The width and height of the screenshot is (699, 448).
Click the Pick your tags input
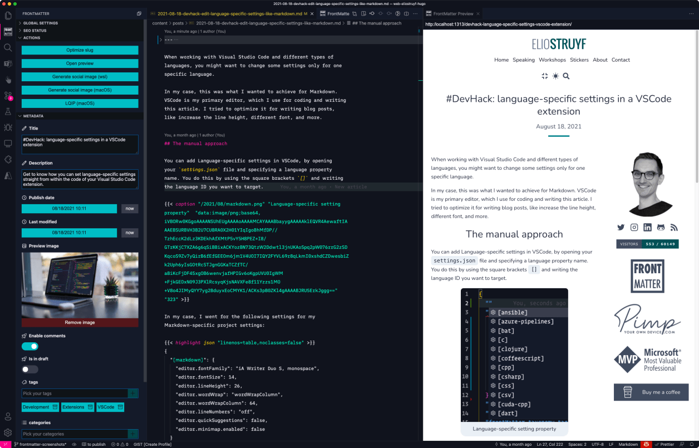tap(75, 393)
